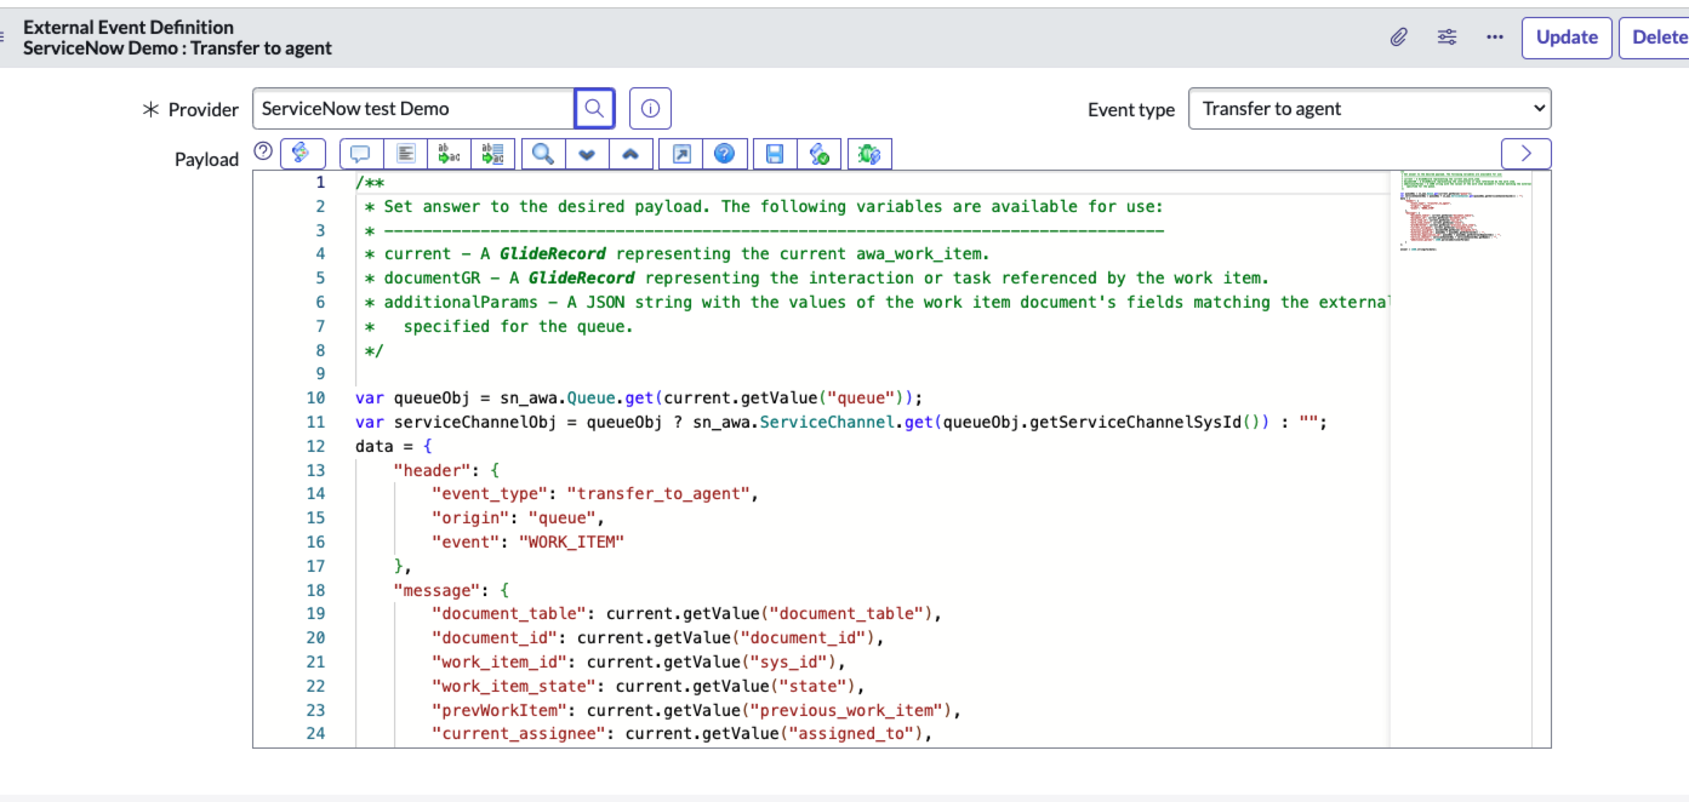
Task: Click the Replace All icon
Action: [x=493, y=154]
